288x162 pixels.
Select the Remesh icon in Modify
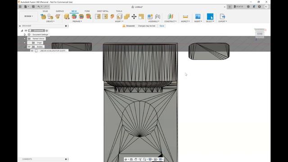(98, 17)
